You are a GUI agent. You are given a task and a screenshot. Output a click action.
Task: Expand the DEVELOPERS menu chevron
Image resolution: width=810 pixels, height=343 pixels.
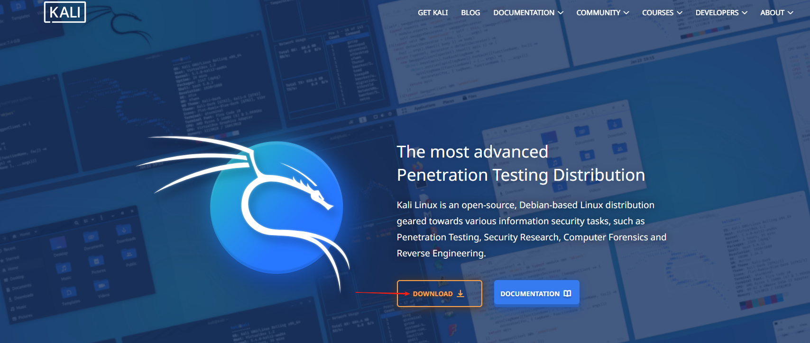(745, 13)
